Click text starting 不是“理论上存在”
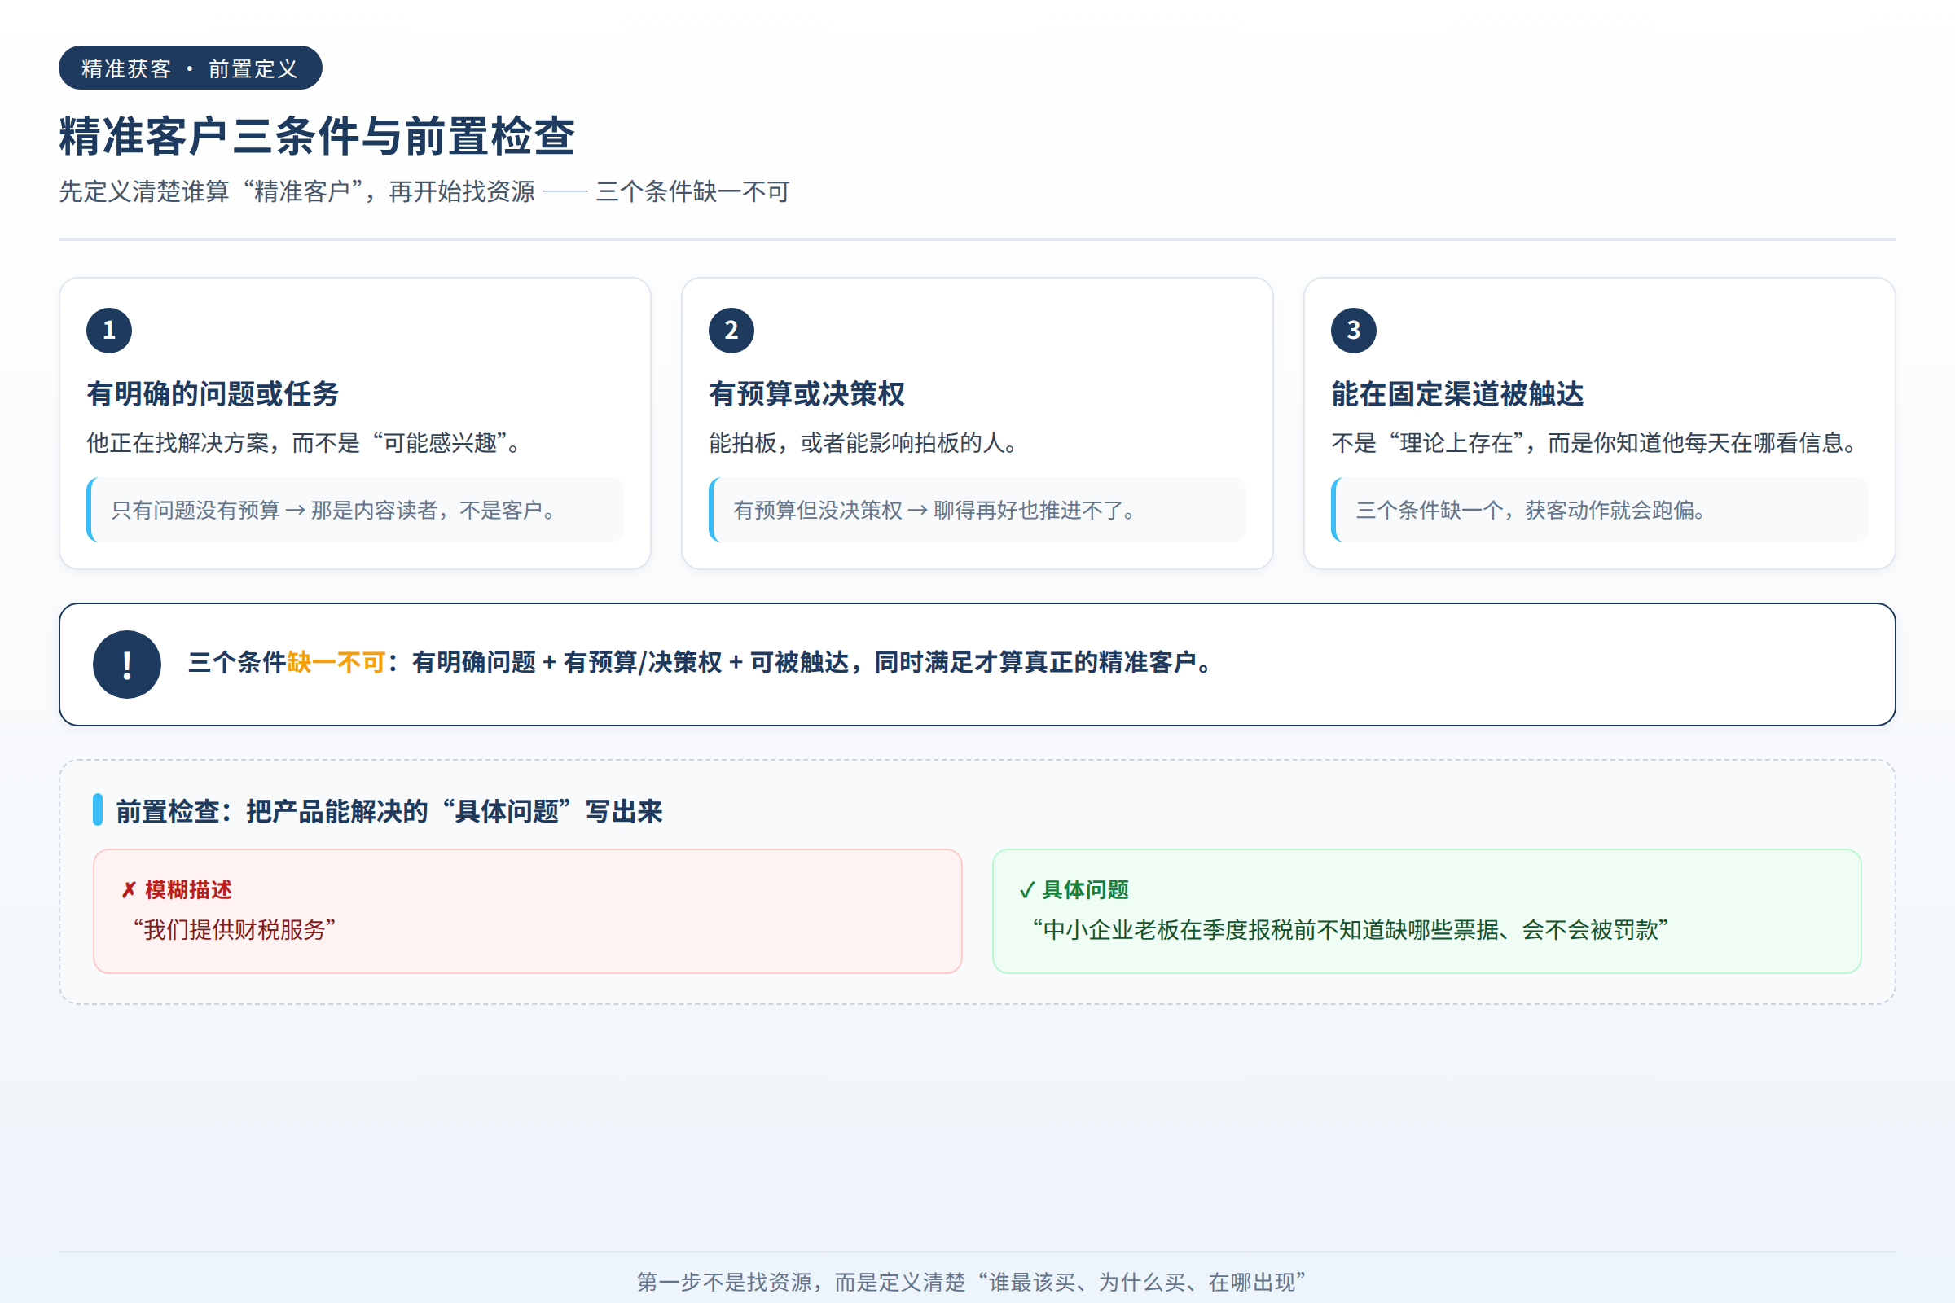Viewport: 1955px width, 1303px height. pos(1595,443)
